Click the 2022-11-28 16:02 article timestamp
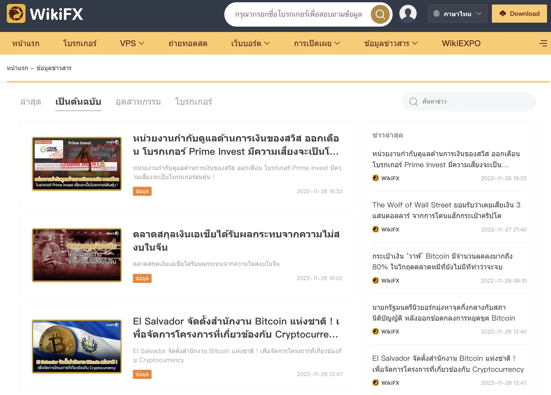Viewport: 551px width, 395px height. pos(320,278)
